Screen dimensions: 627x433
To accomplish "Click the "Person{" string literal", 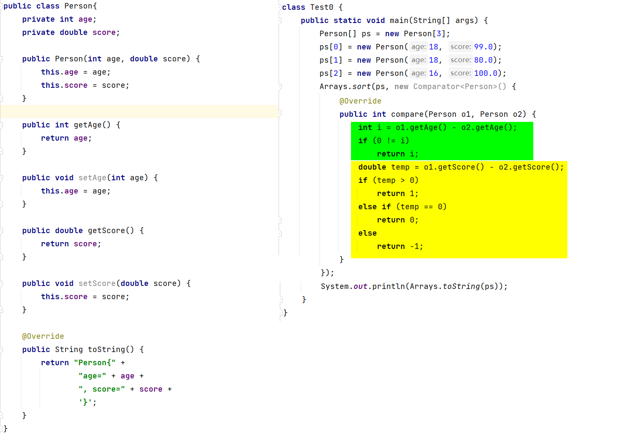I will click(x=95, y=363).
